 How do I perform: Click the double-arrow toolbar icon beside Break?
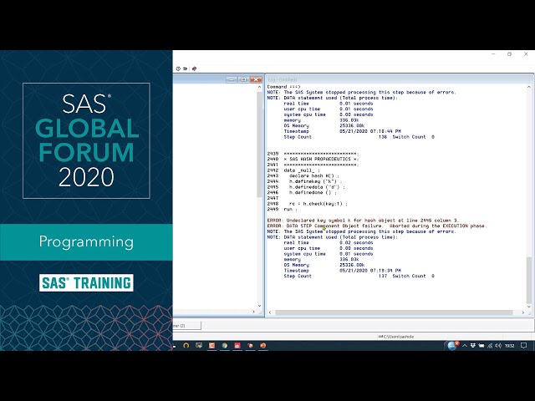click(185, 69)
